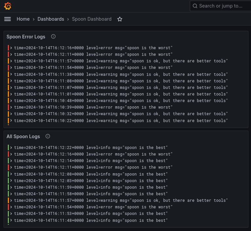Open the All Spoon Logs panel title menu
251x231 pixels.
click(23, 136)
